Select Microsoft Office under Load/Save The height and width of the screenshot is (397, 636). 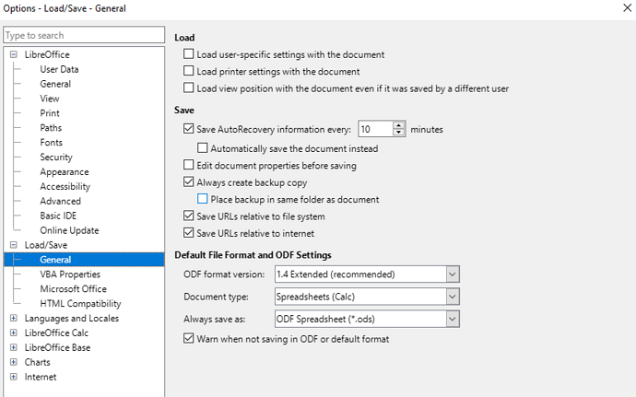point(74,288)
